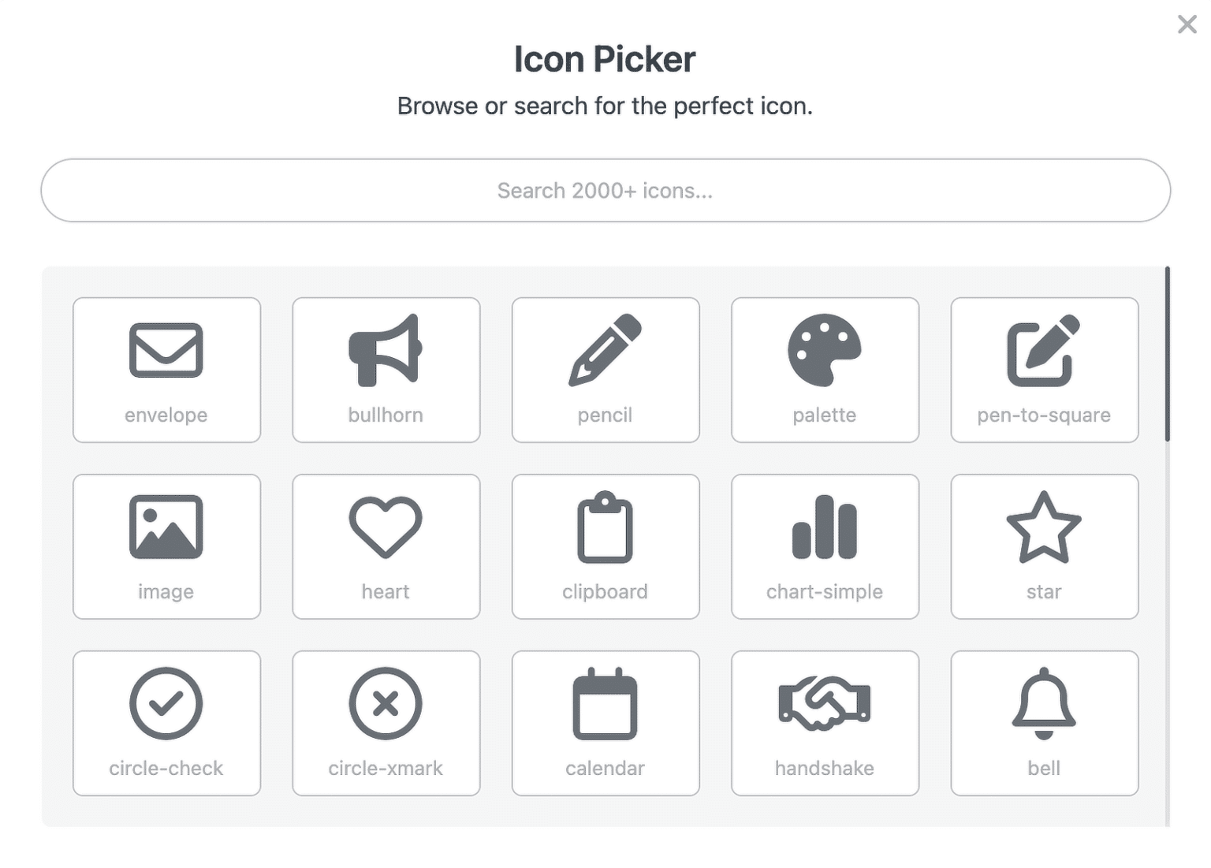Viewport: 1211px width, 868px height.
Task: Select the star icon
Action: point(1044,546)
